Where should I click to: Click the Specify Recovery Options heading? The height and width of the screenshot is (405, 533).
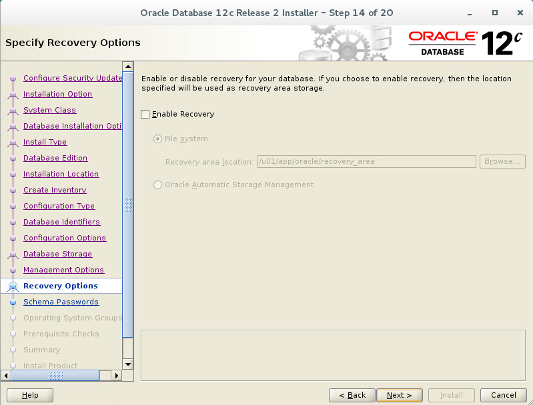(x=73, y=43)
